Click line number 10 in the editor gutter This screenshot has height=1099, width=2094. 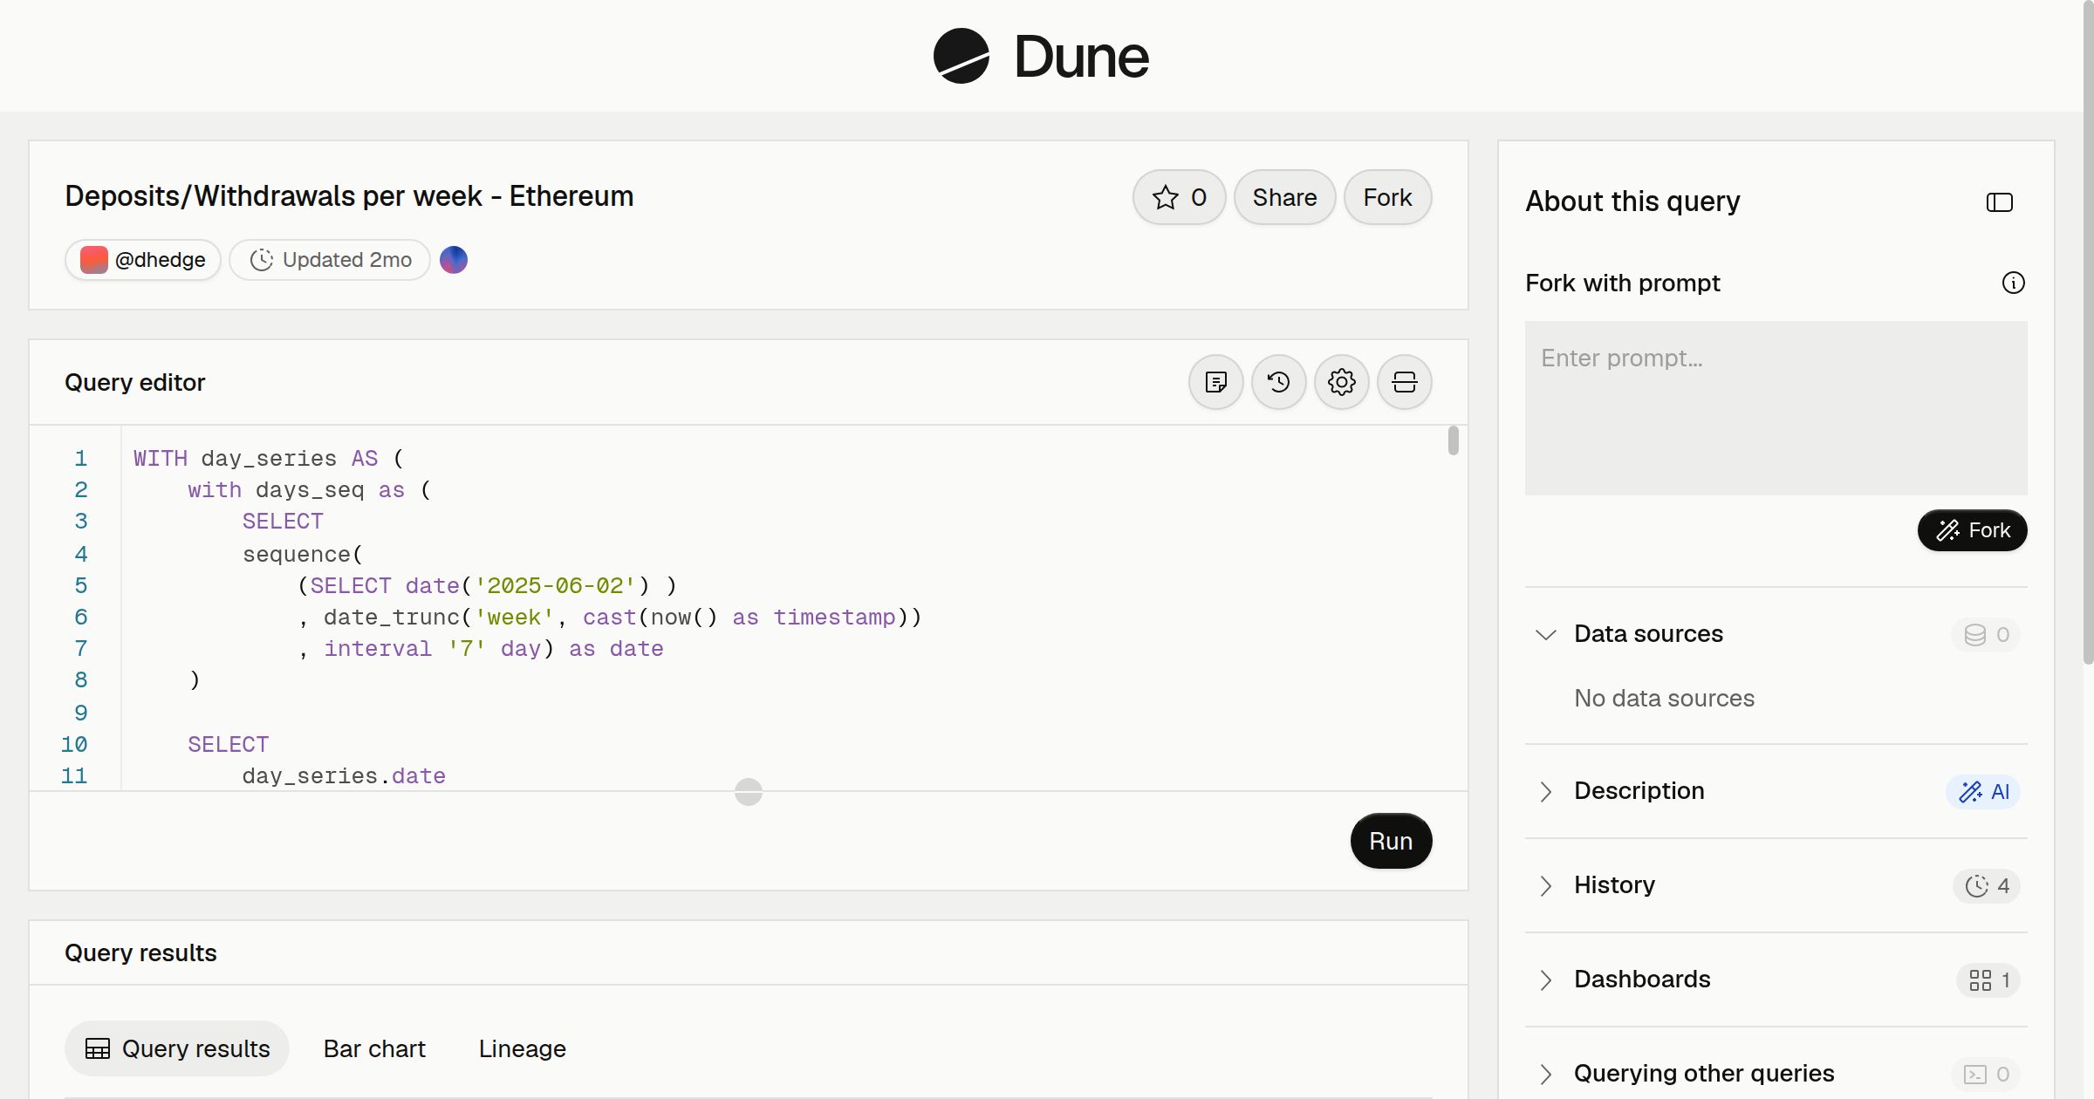(x=74, y=745)
